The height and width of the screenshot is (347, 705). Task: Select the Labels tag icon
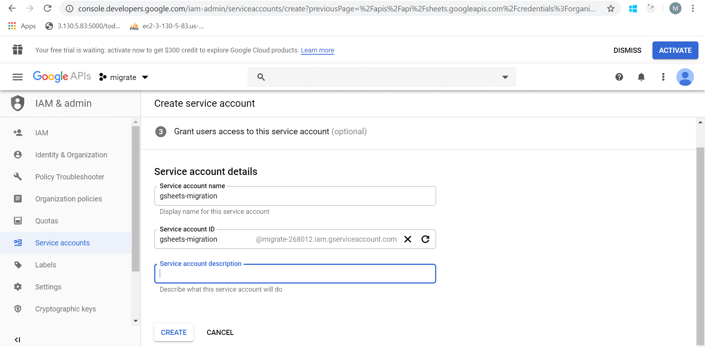pos(18,264)
